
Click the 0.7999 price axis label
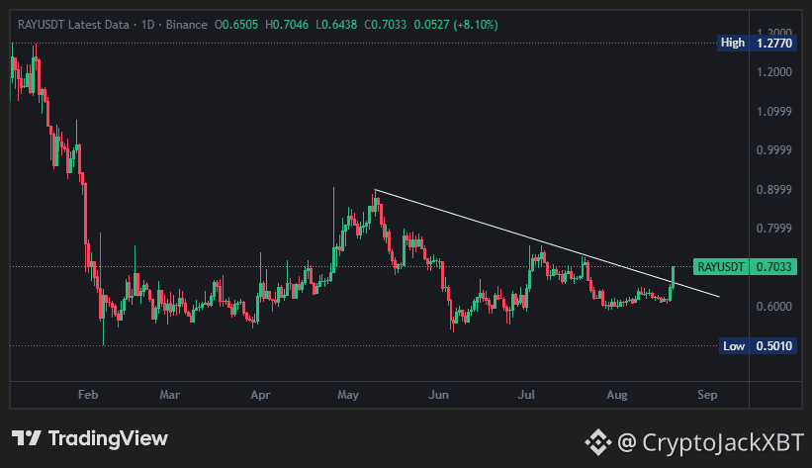[x=774, y=229]
